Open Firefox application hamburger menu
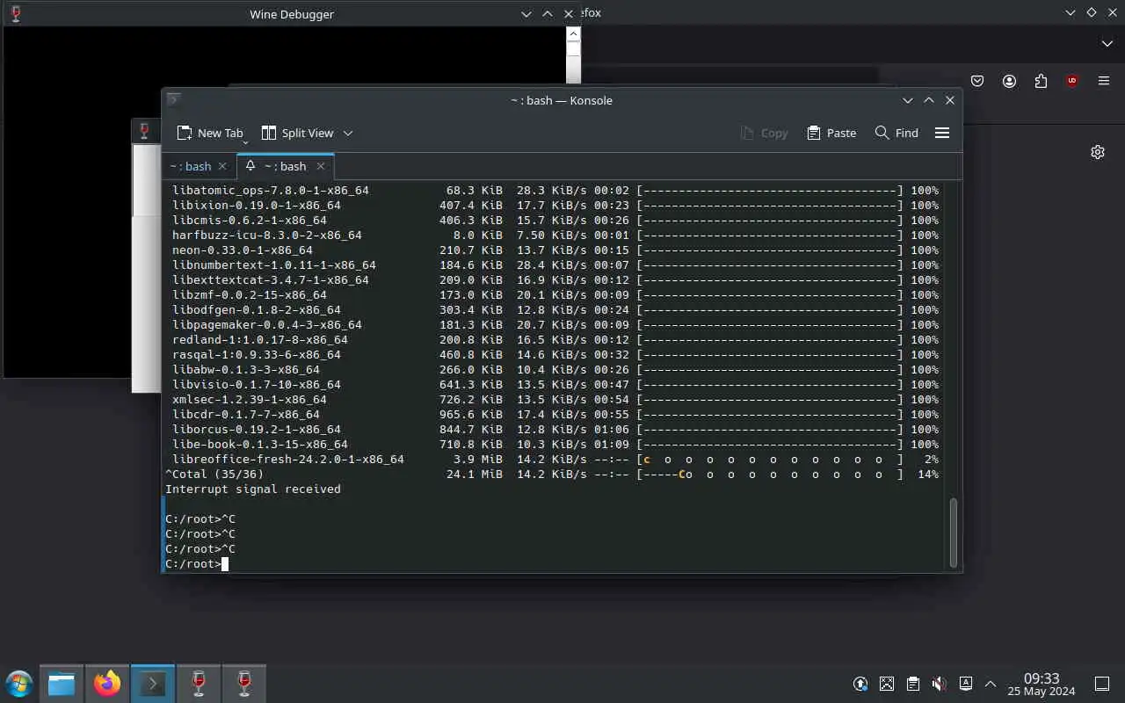Image resolution: width=1125 pixels, height=703 pixels. click(x=1104, y=81)
